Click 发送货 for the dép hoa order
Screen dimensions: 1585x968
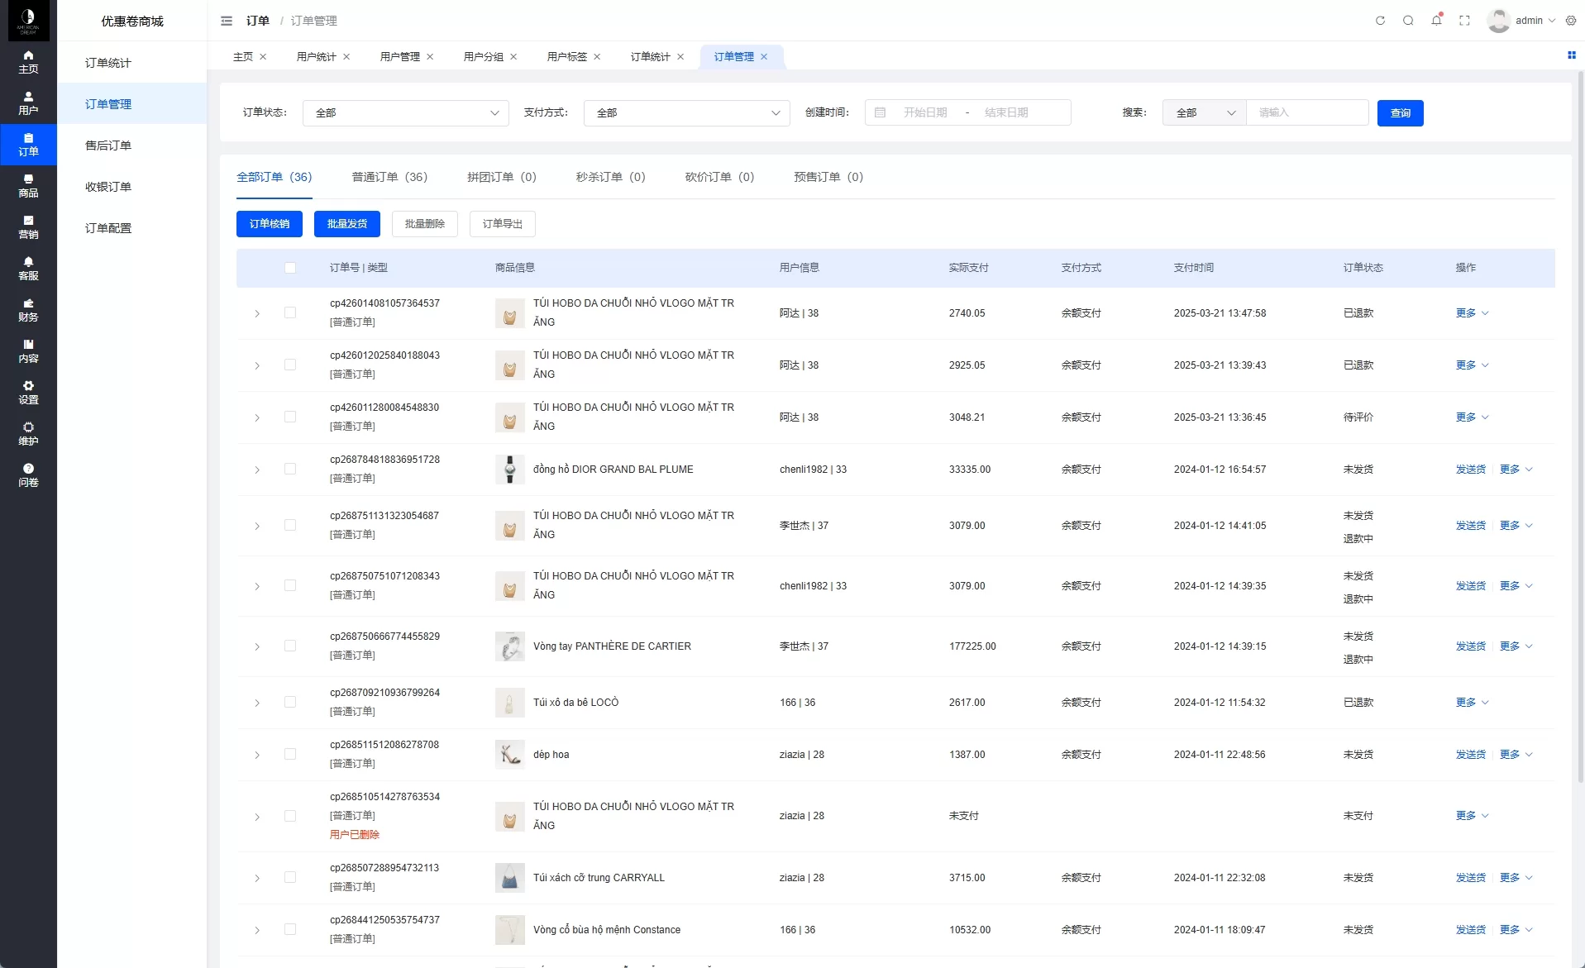(x=1470, y=755)
